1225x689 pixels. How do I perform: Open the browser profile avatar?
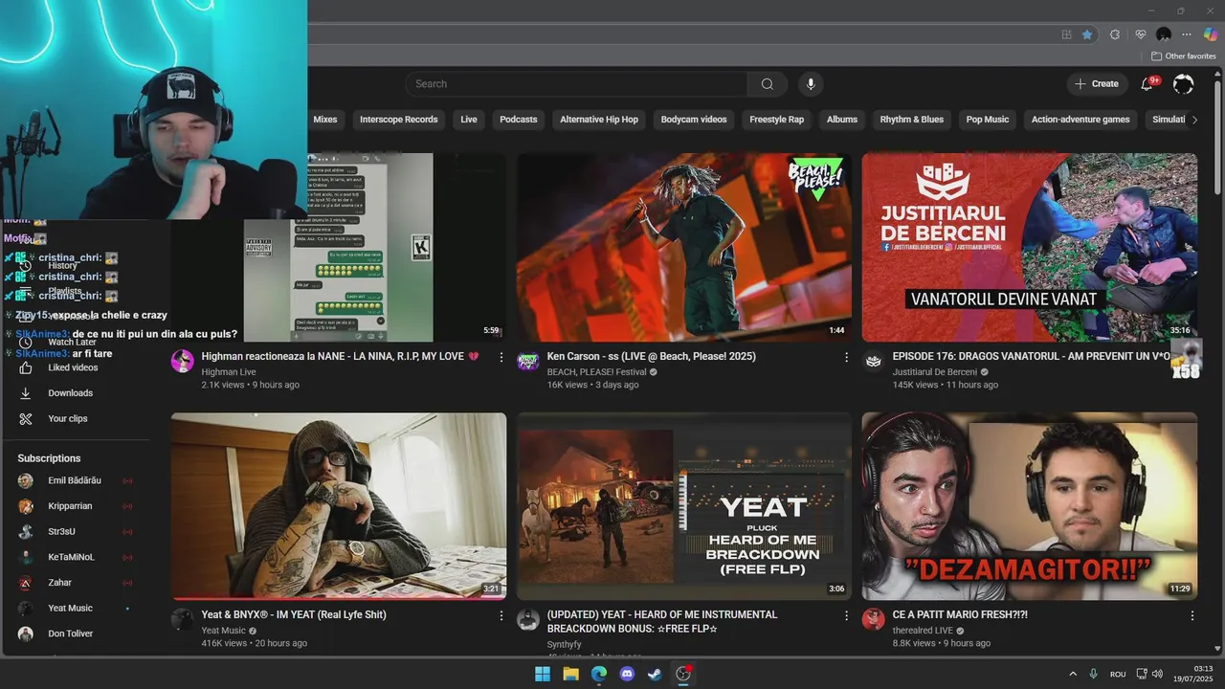1164,34
